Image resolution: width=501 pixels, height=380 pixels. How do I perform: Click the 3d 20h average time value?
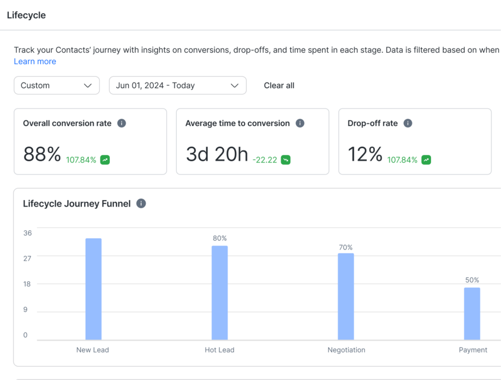tap(217, 155)
